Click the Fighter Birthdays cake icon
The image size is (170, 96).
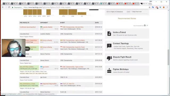[109, 70]
